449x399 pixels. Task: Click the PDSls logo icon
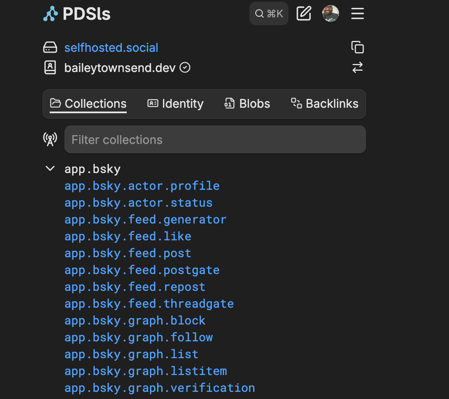[x=51, y=14]
